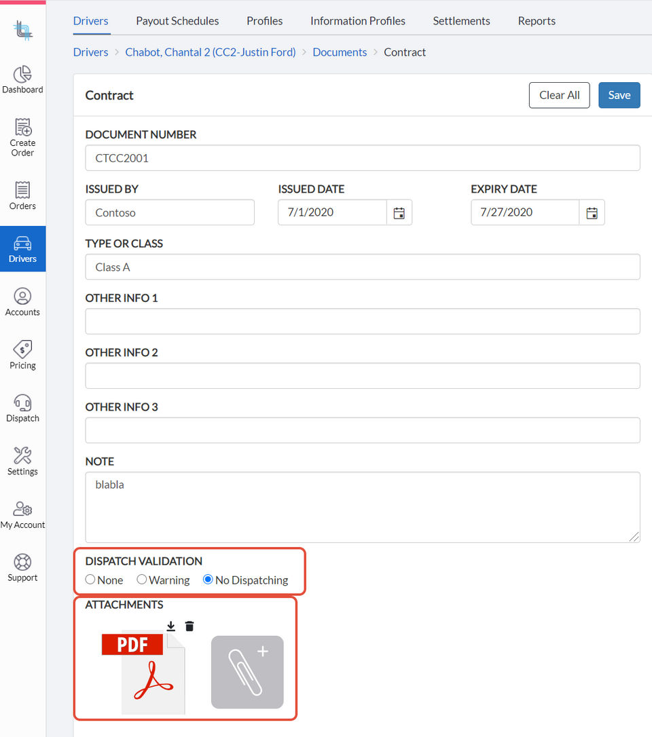Open the PDF attachment thumbnail
Image resolution: width=652 pixels, height=737 pixels.
tap(143, 673)
